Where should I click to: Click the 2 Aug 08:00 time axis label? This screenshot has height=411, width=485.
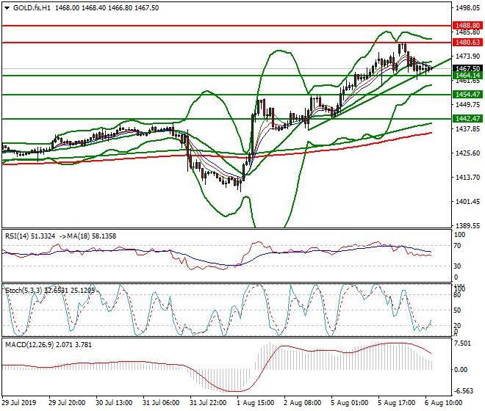point(302,403)
